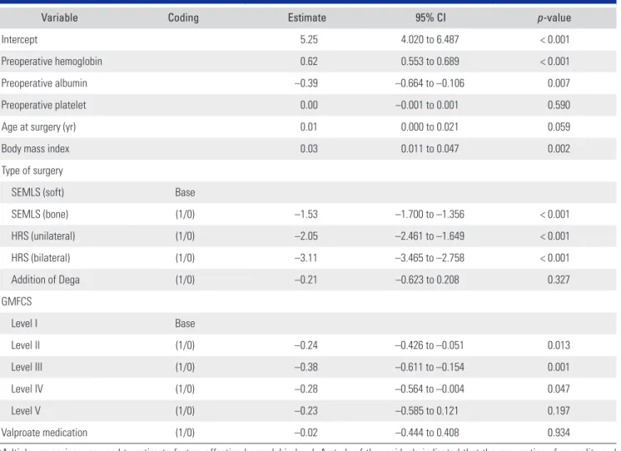Select the Intercept row label
The height and width of the screenshot is (451, 621).
19,40
